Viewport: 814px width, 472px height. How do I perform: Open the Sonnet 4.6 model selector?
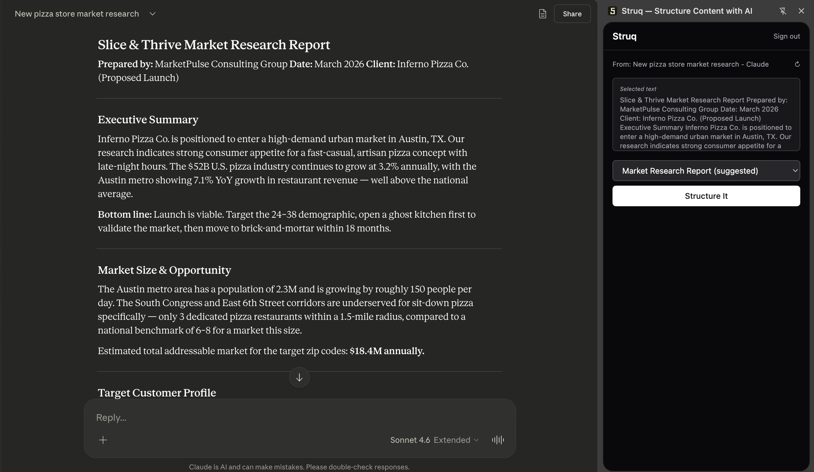tap(410, 440)
